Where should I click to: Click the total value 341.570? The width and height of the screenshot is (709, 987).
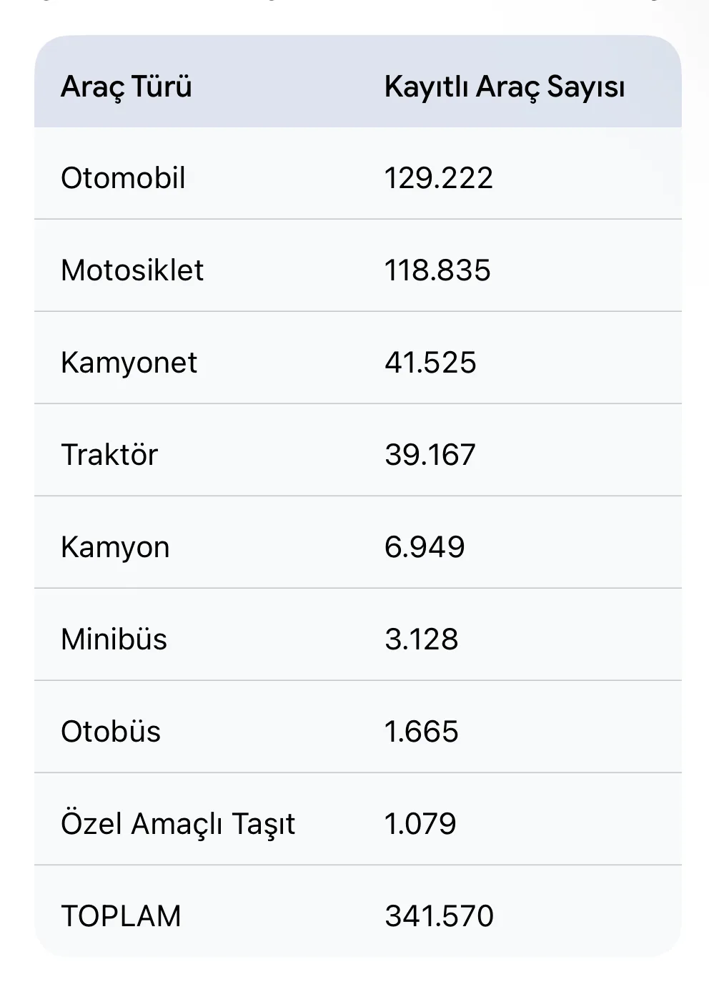(x=439, y=916)
